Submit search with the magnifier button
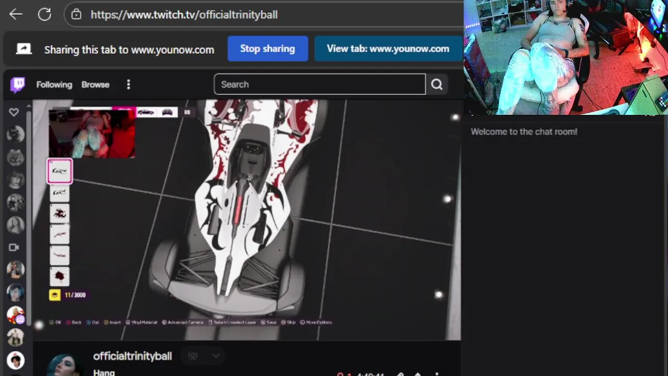The height and width of the screenshot is (376, 668). [437, 84]
